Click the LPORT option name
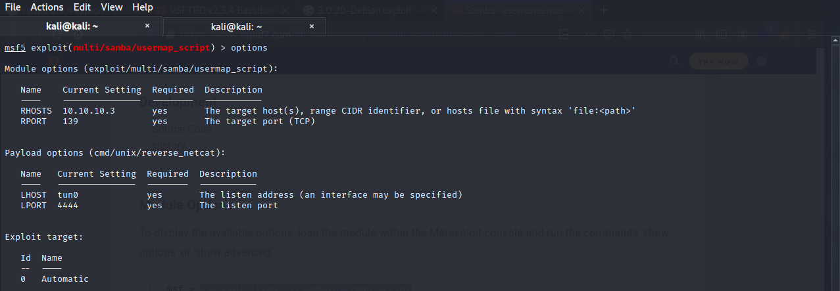The height and width of the screenshot is (291, 840). click(34, 206)
